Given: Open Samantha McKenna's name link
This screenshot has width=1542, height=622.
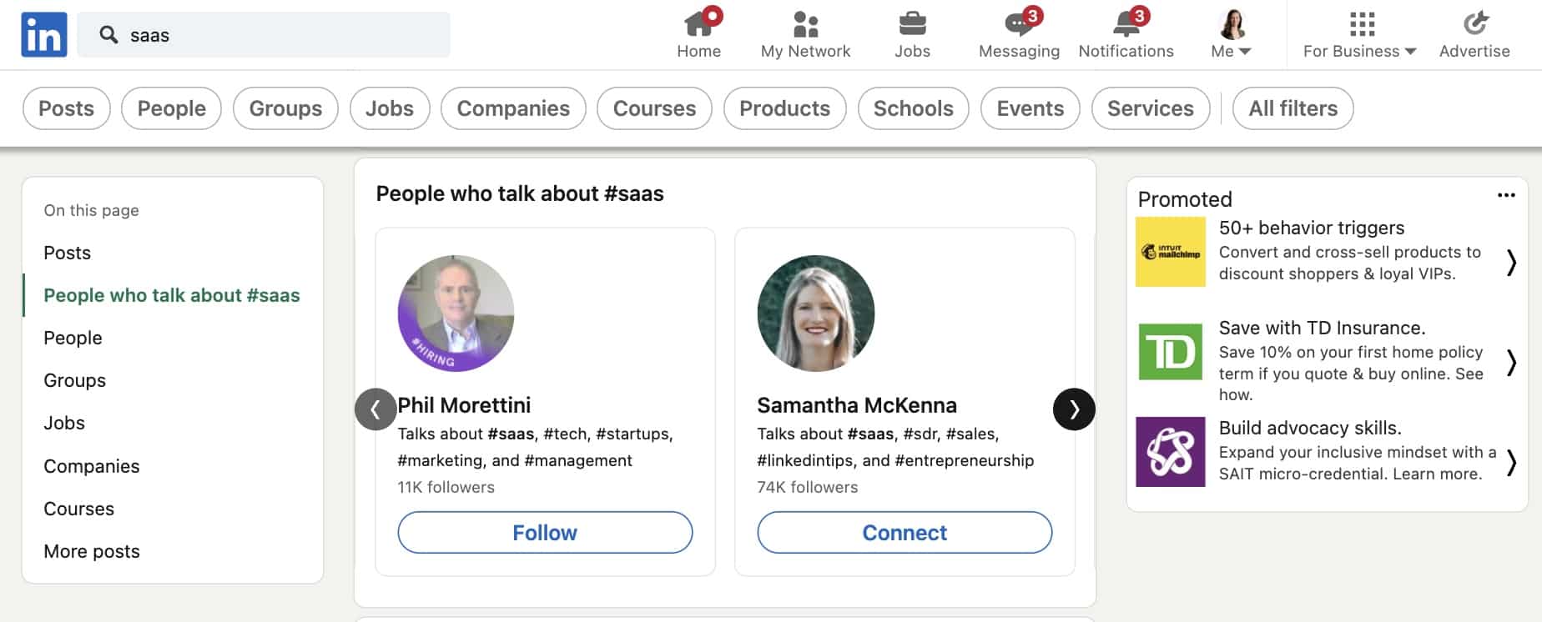Looking at the screenshot, I should 857,405.
